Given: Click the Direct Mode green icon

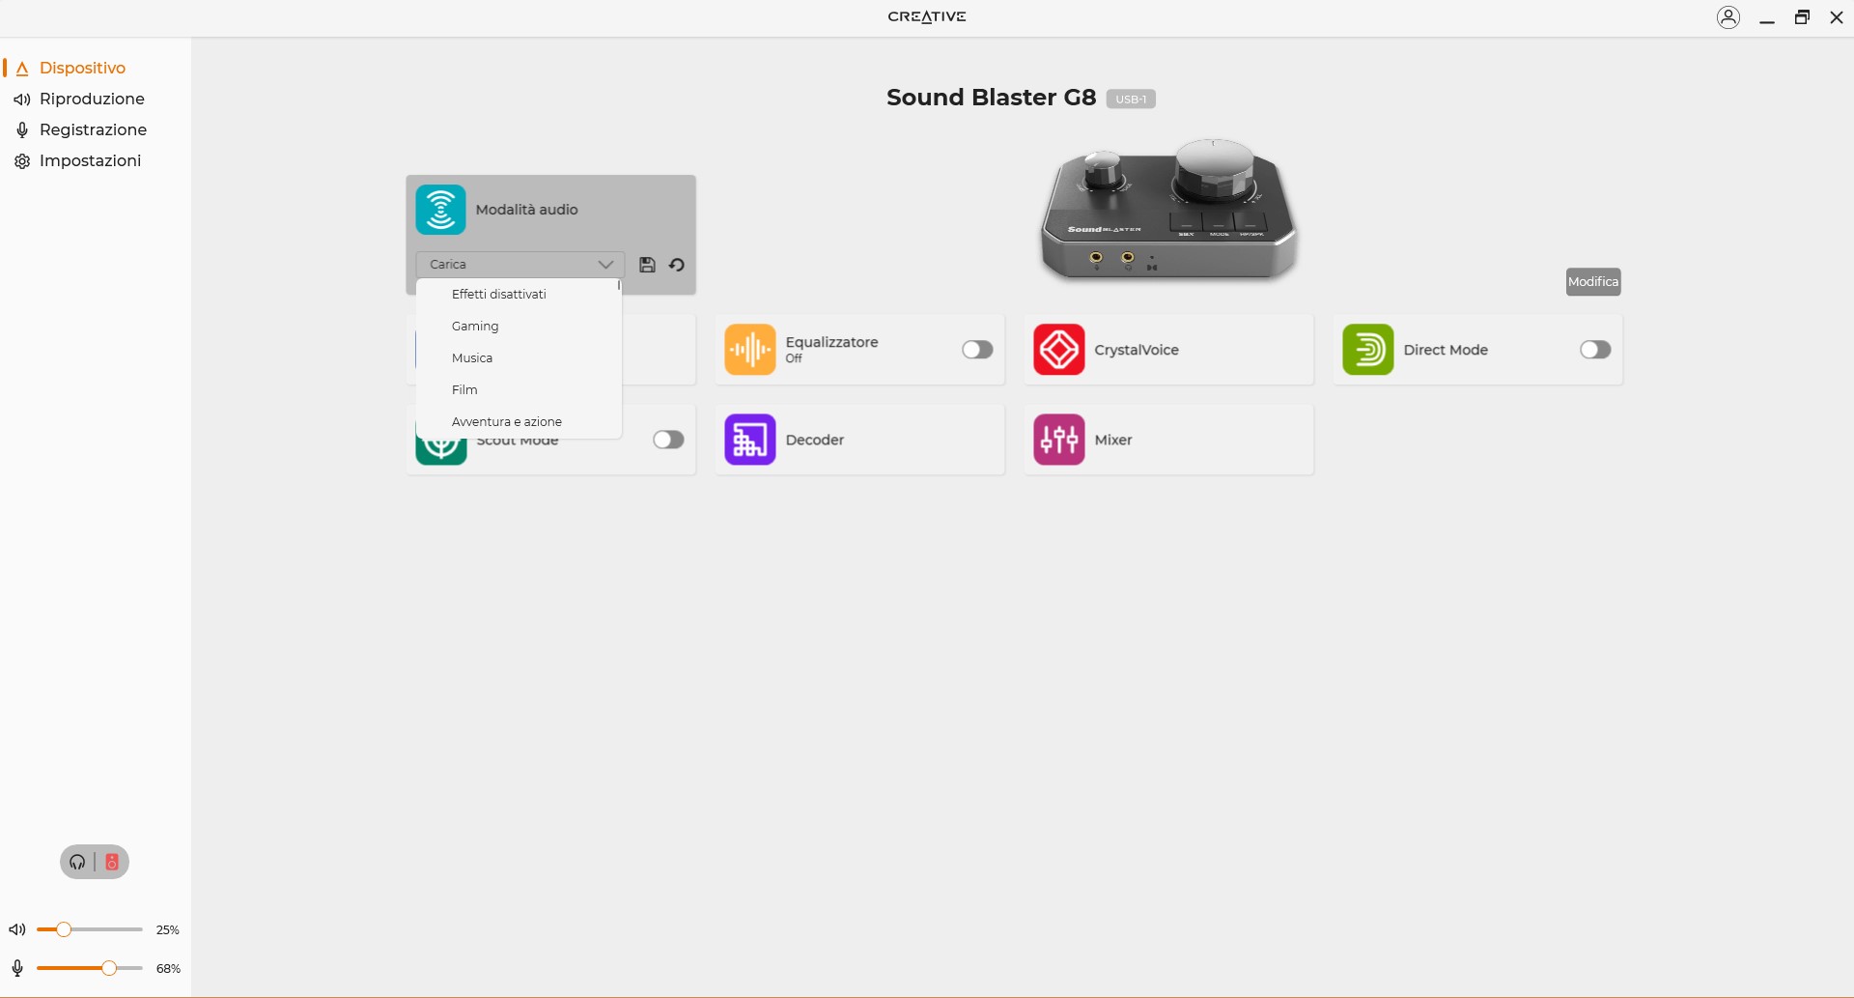Looking at the screenshot, I should 1368,350.
